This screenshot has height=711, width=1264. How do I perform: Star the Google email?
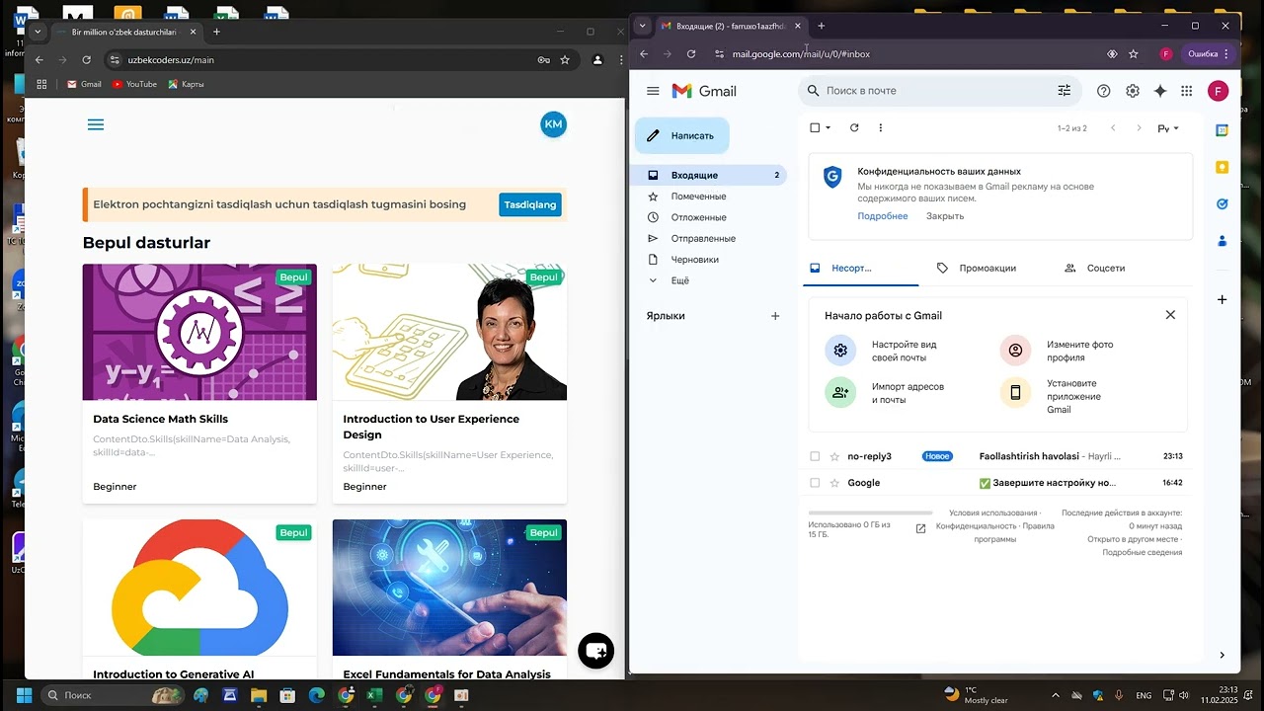pyautogui.click(x=834, y=483)
